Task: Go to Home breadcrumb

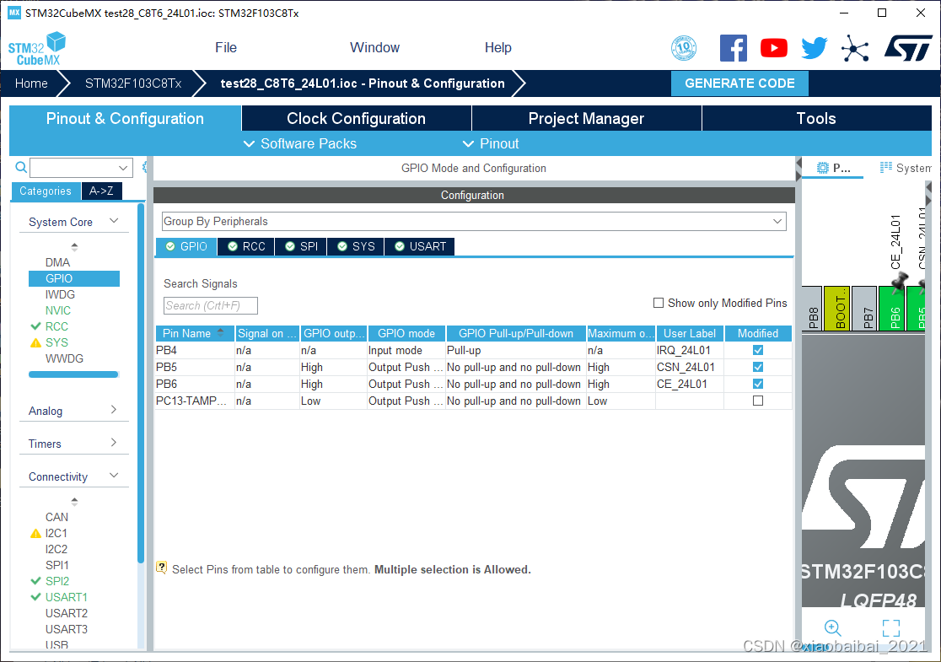Action: [x=31, y=83]
